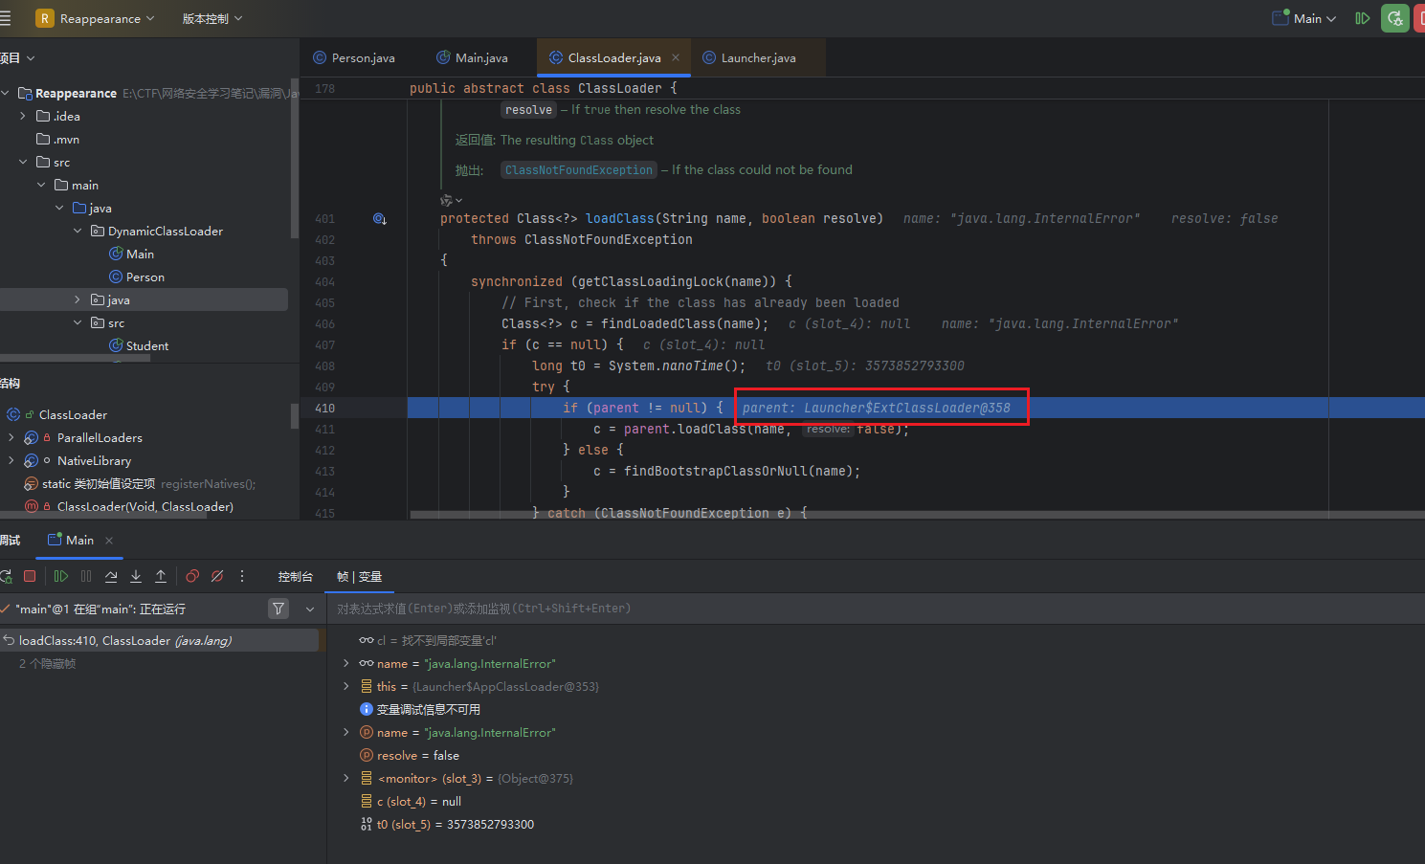1425x864 pixels.
Task: Click the top-right green Rerun Debug button
Action: pos(1394,18)
